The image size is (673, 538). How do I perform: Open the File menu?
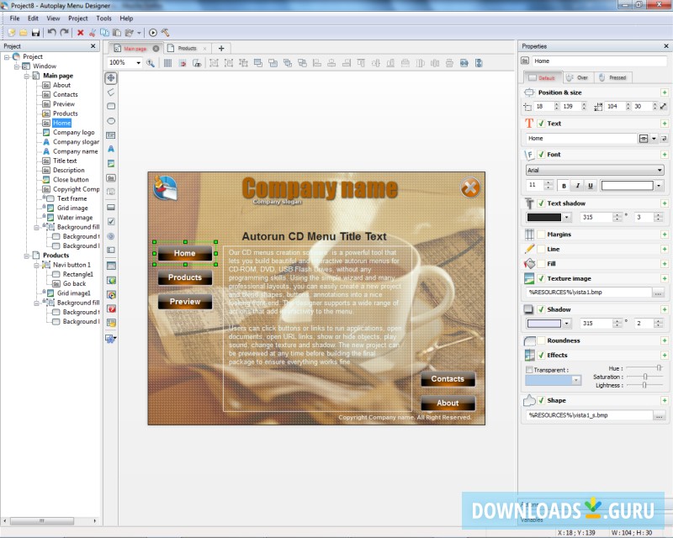coord(14,18)
